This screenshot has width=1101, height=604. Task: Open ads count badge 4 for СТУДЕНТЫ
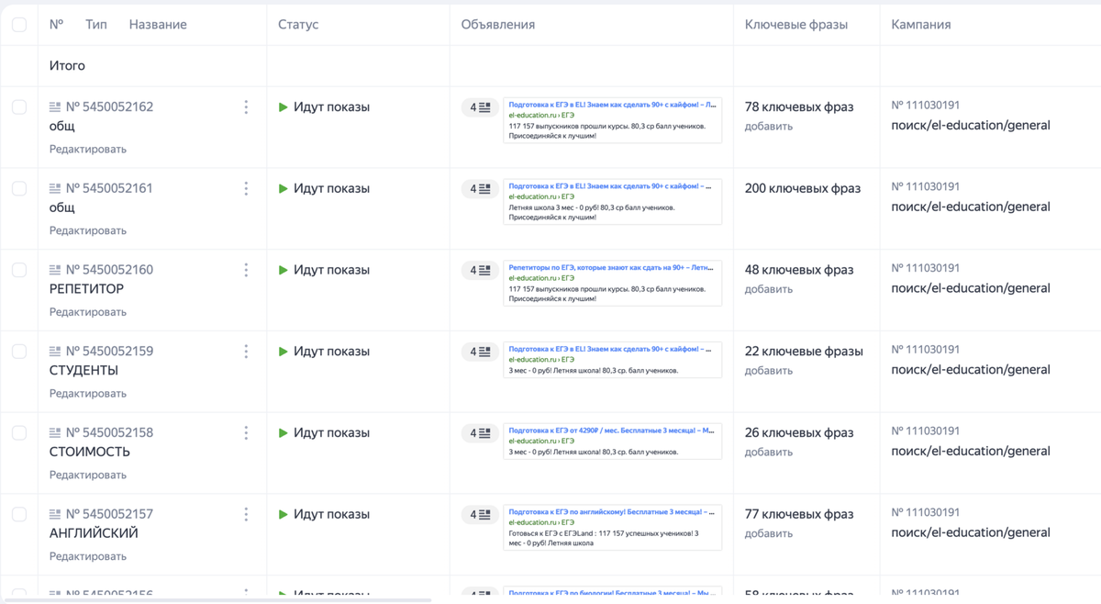(480, 352)
